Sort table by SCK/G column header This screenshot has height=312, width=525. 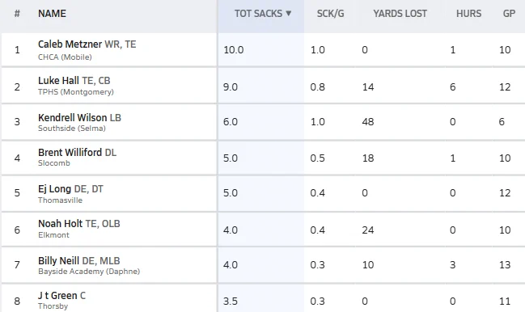pos(330,14)
